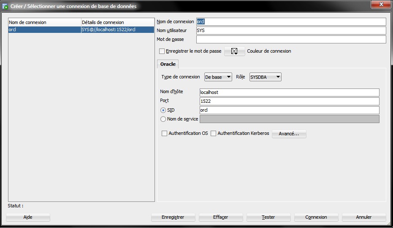This screenshot has height=228, width=393.
Task: Click the Port field showing 1522
Action: [290, 101]
